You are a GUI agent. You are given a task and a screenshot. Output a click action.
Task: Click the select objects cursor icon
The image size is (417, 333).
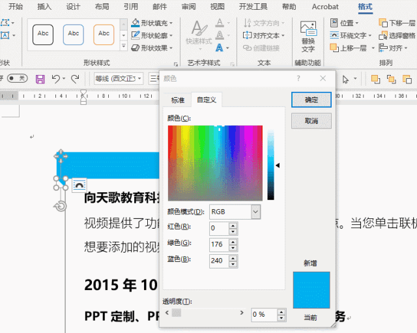pos(345,80)
